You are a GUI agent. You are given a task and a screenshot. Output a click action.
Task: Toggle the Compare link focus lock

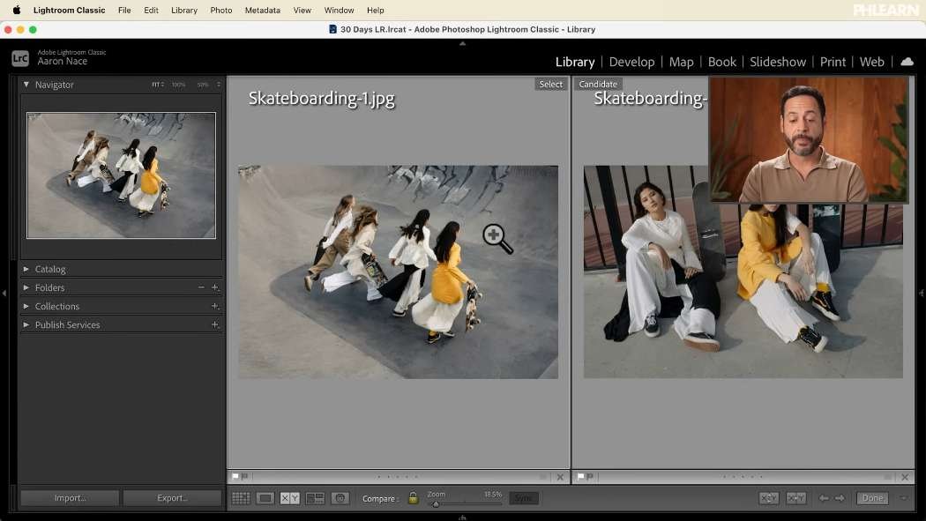tap(414, 498)
